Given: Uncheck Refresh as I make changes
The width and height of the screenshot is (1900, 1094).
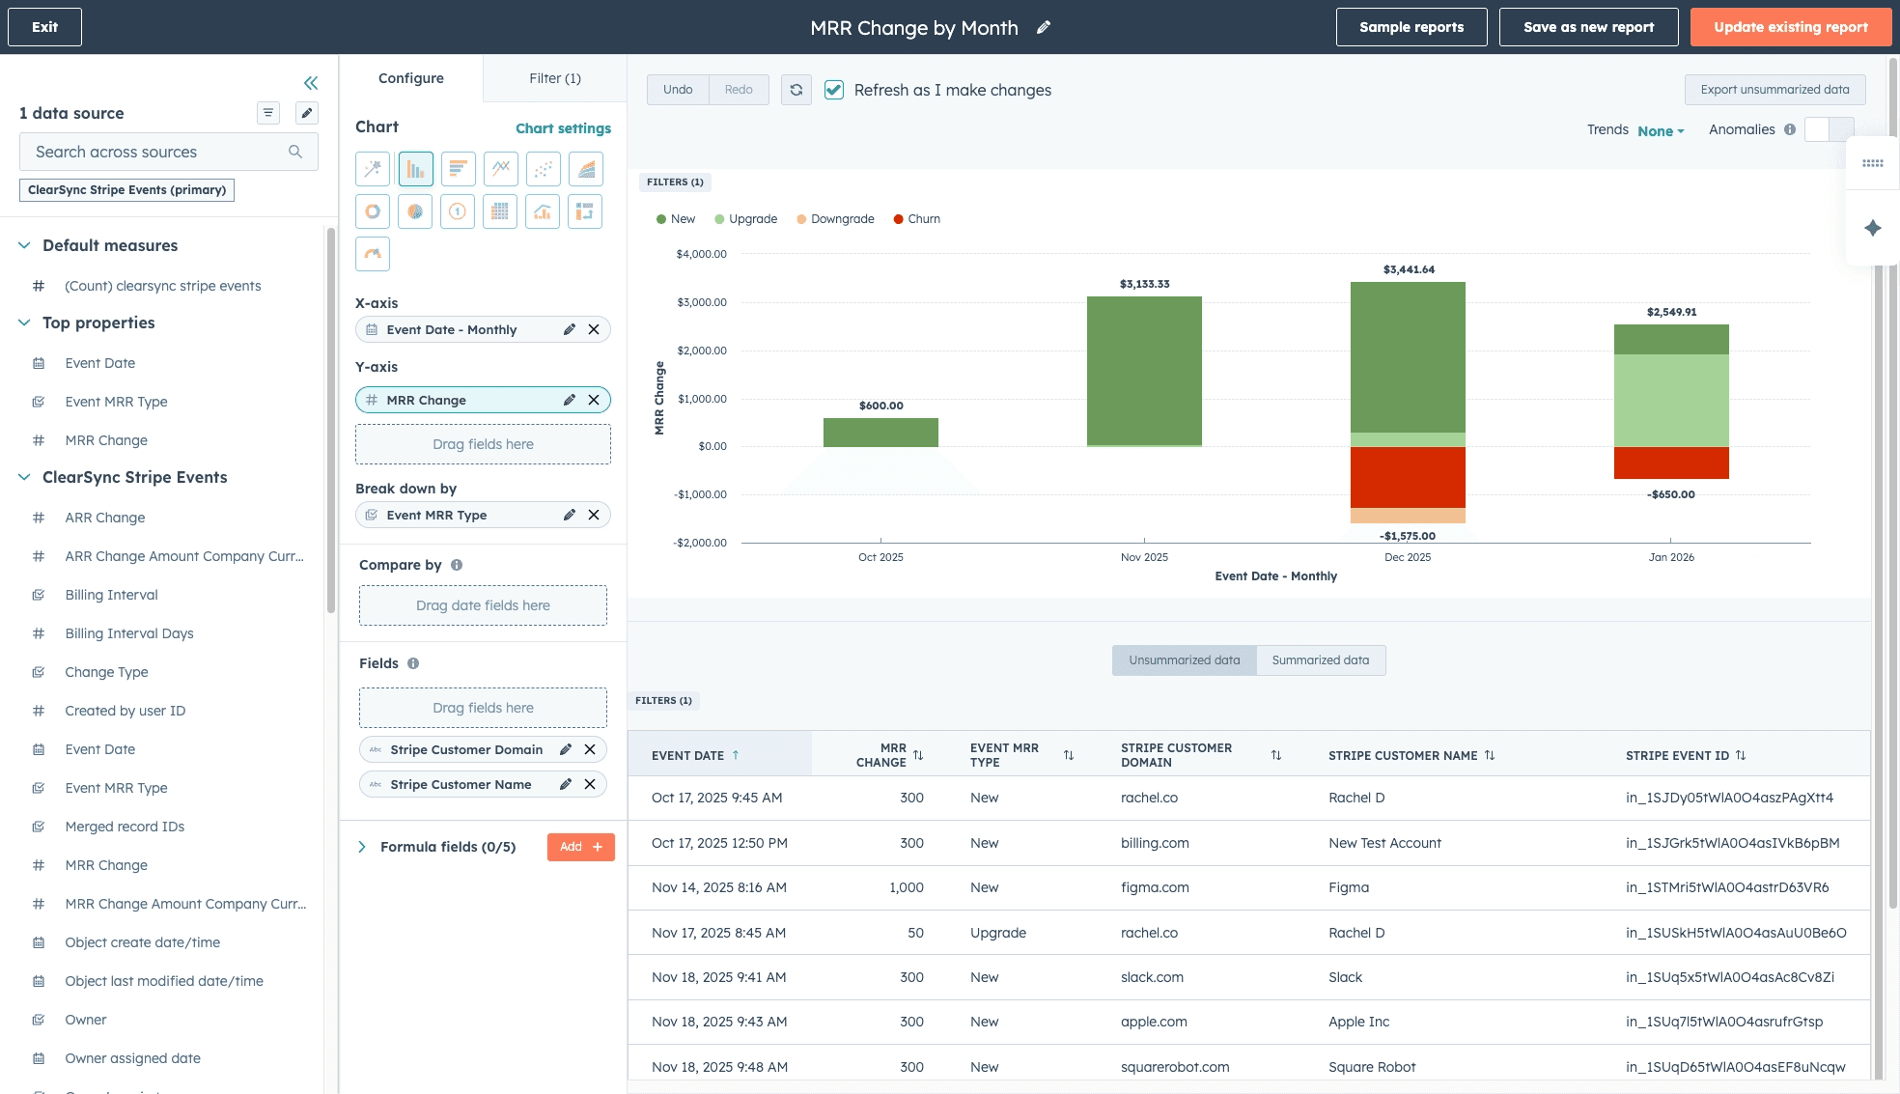Looking at the screenshot, I should pos(834,90).
